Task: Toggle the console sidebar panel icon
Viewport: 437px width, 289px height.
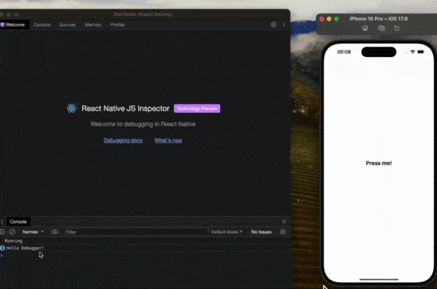Action: tap(2, 232)
